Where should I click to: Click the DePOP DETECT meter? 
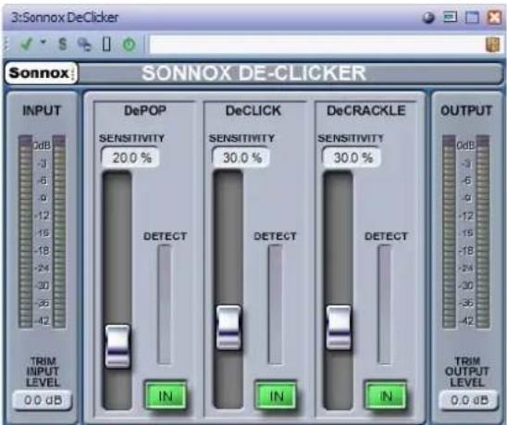coord(165,305)
